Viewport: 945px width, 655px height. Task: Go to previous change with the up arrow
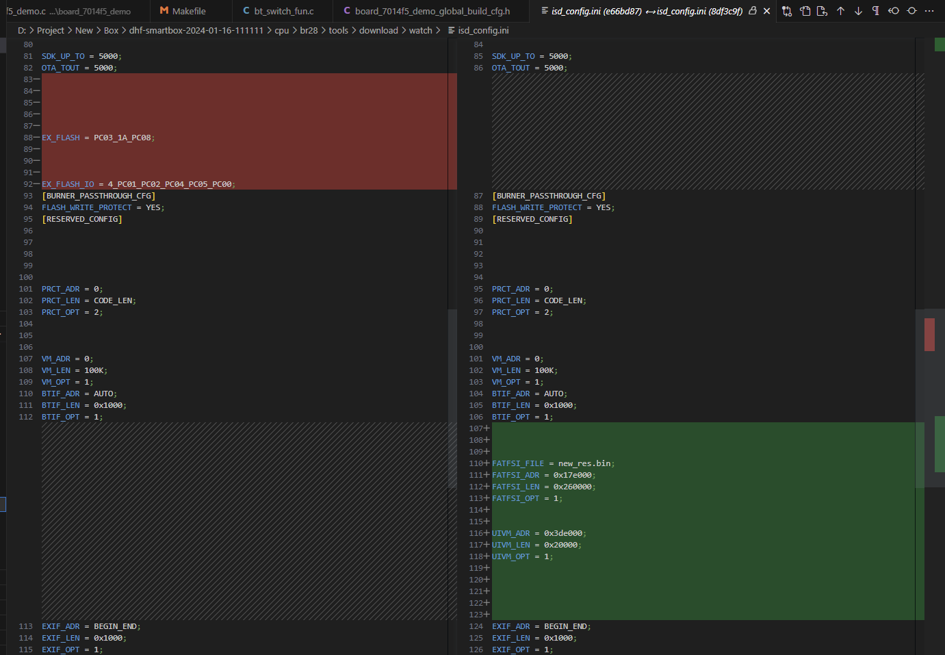tap(840, 11)
